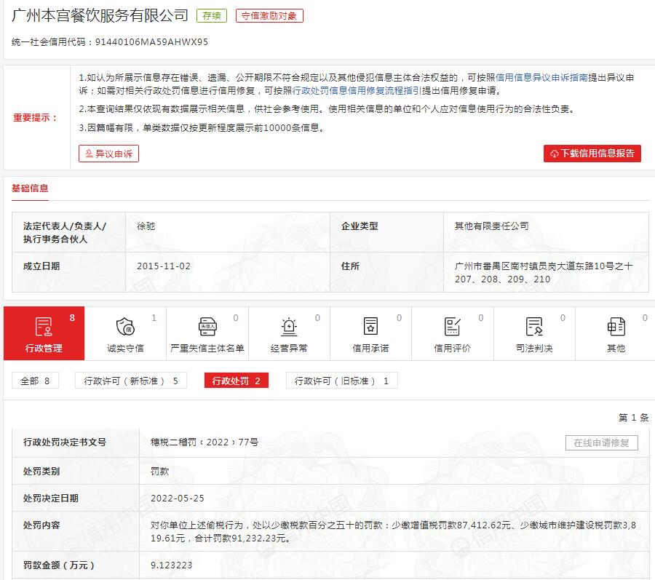Filter by 行政许可（旧标准）
Image resolution: width=655 pixels, height=580 pixels.
342,381
